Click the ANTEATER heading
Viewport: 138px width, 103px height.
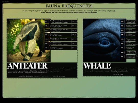pyautogui.click(x=27, y=66)
